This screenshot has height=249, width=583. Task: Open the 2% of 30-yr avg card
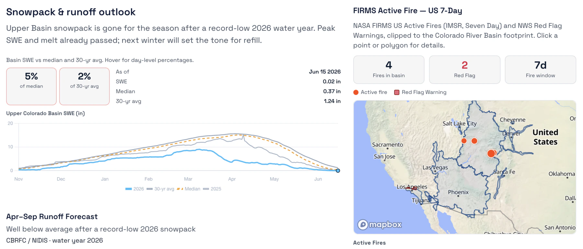(85, 86)
